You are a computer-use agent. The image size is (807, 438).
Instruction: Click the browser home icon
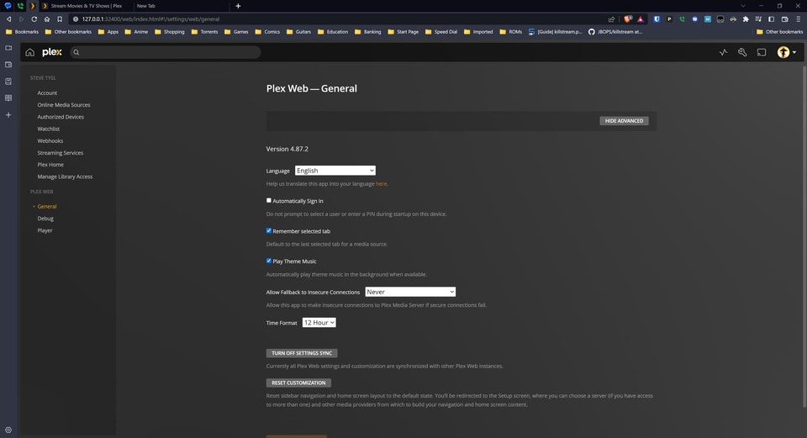(47, 19)
